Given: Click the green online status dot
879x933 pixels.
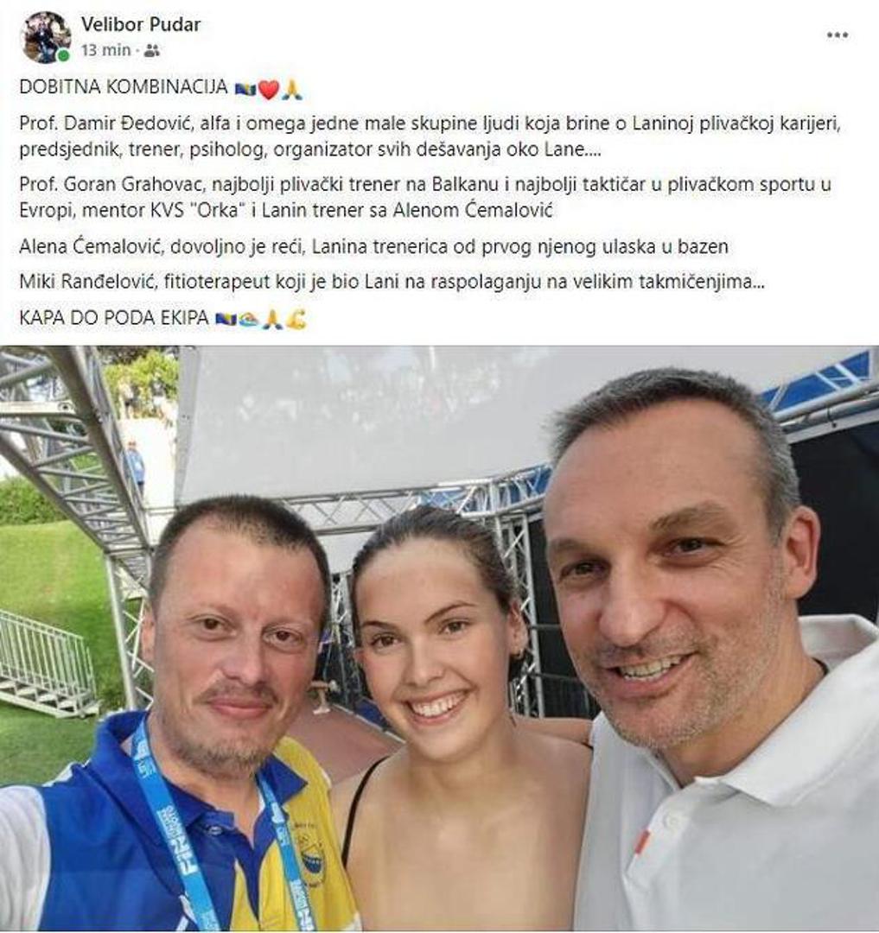Looking at the screenshot, I should coord(63,56).
